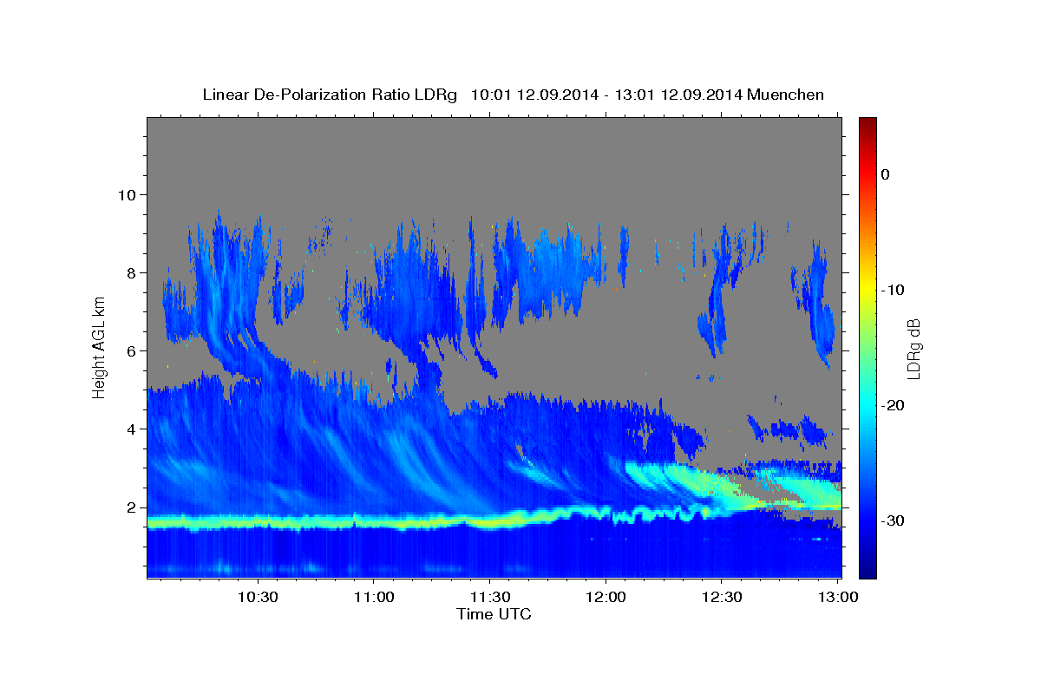
Task: Click the height tick label '4'
Action: pos(132,429)
